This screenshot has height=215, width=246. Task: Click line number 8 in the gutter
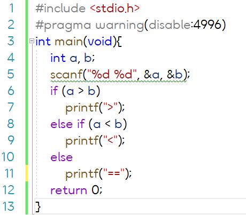pyautogui.click(x=11, y=124)
